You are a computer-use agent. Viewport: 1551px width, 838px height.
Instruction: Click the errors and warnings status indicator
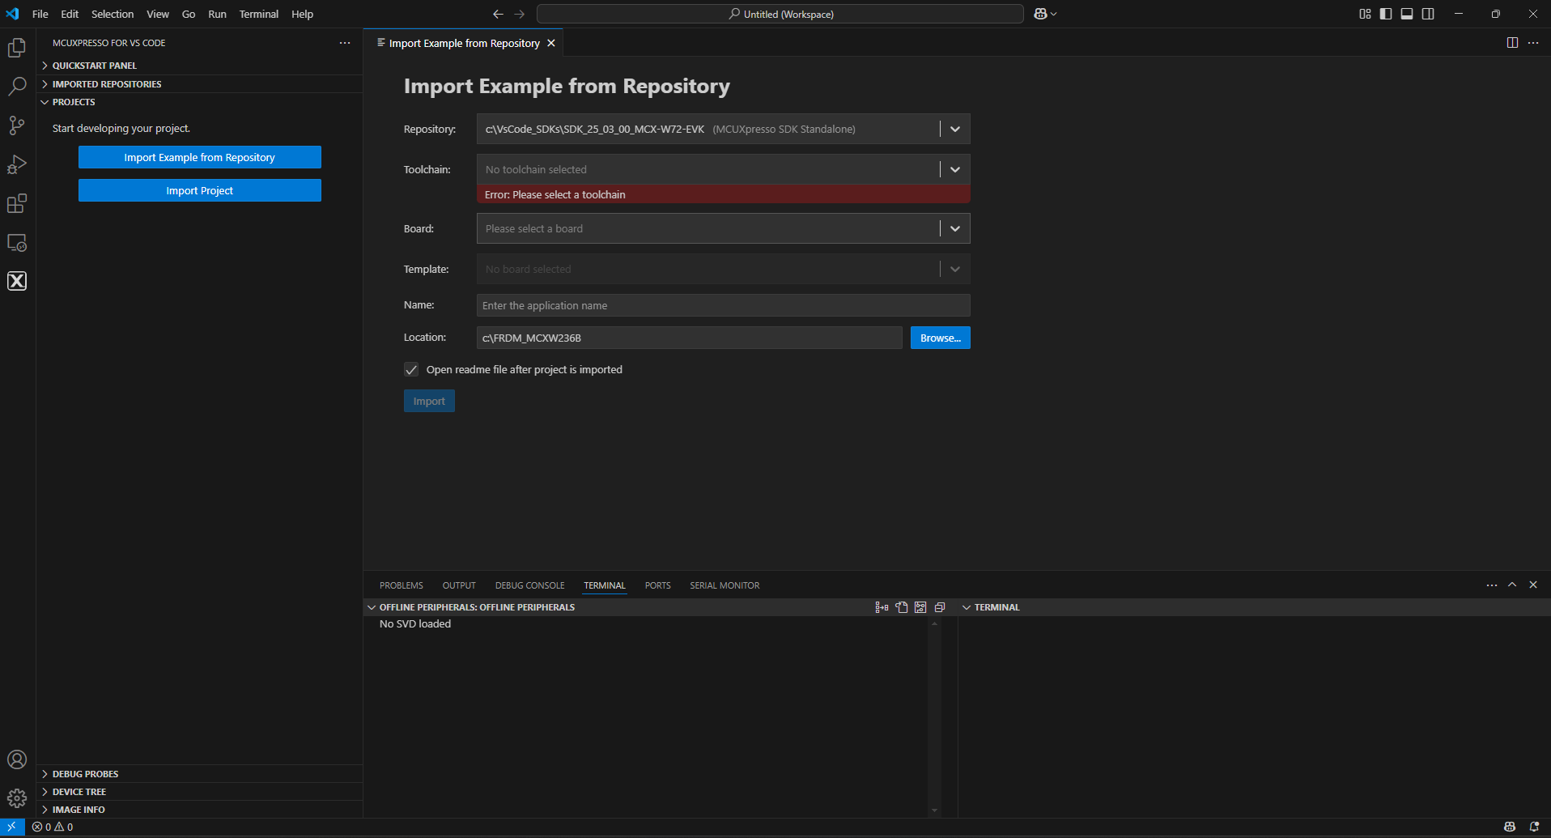pos(52,827)
